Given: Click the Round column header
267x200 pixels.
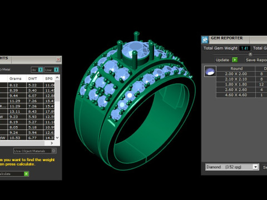Looking at the screenshot, I should [x=236, y=68].
